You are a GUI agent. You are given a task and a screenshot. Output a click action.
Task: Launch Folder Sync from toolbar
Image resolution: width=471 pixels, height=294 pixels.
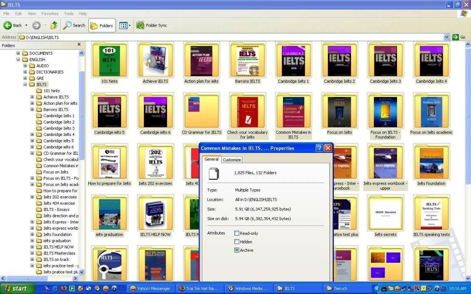[x=151, y=26]
